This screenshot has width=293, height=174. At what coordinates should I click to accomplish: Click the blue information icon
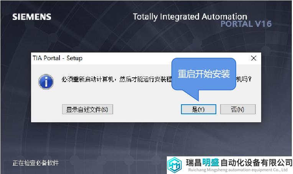tap(46, 82)
